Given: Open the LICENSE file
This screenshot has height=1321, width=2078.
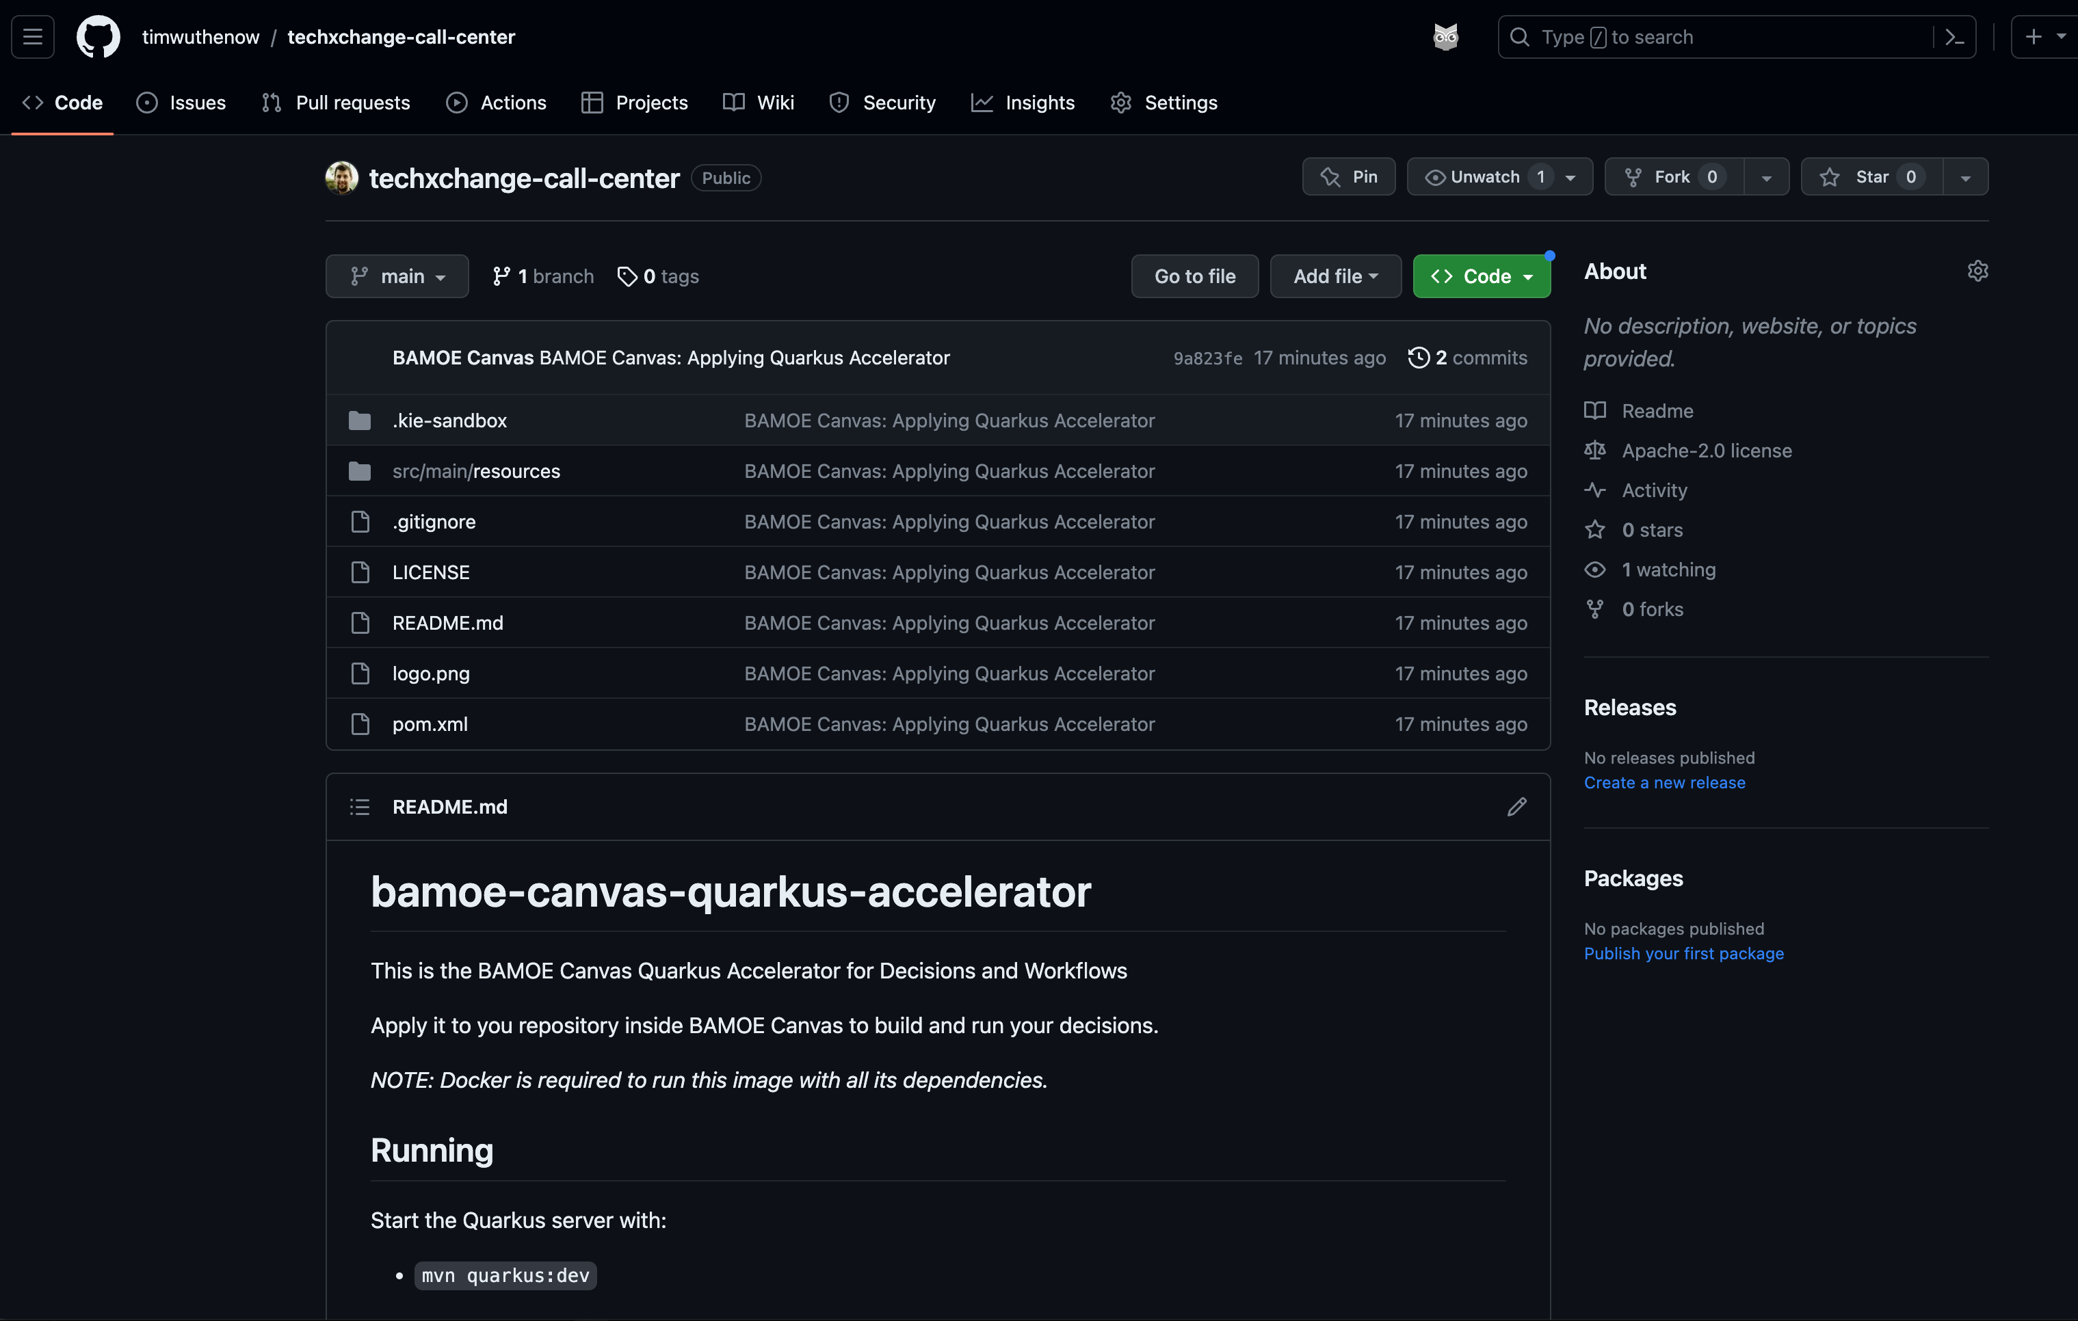Looking at the screenshot, I should (431, 572).
